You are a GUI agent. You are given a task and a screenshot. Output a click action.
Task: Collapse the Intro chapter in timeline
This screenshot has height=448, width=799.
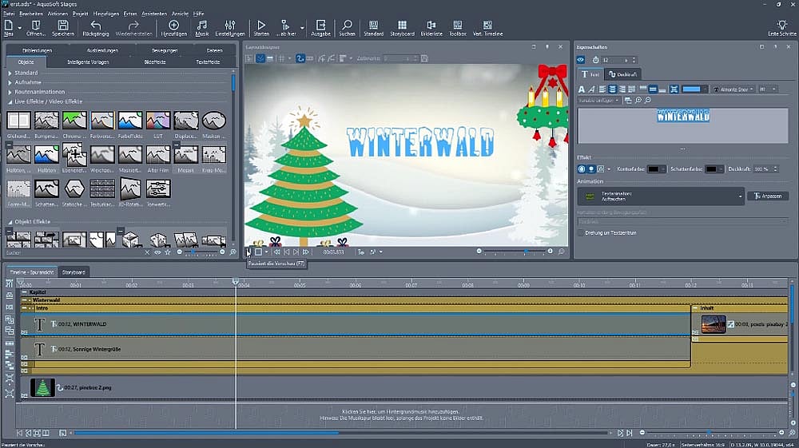coord(24,307)
